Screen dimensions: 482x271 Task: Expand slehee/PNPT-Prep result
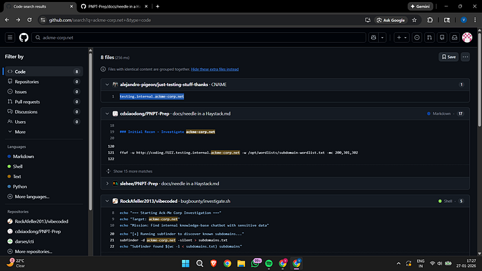(107, 184)
